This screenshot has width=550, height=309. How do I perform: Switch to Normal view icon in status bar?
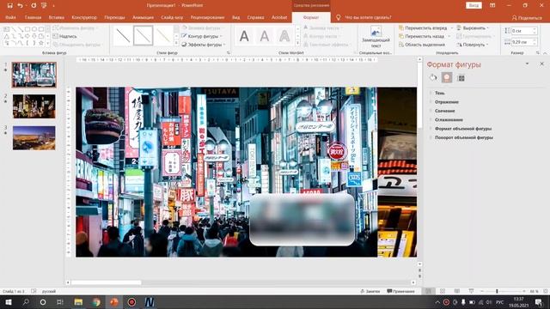[428, 291]
